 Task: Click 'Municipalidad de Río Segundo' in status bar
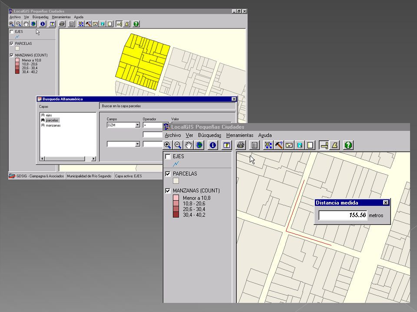(89, 176)
